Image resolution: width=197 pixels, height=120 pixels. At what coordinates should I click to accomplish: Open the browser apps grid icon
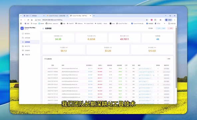21,24
